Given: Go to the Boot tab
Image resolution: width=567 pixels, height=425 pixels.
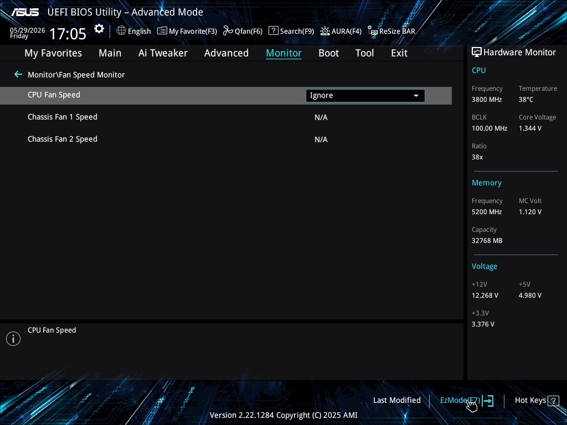Looking at the screenshot, I should coord(329,53).
